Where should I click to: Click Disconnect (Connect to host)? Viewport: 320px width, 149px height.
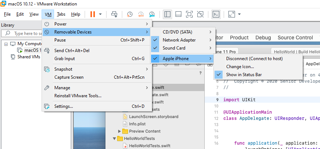[x=258, y=59]
